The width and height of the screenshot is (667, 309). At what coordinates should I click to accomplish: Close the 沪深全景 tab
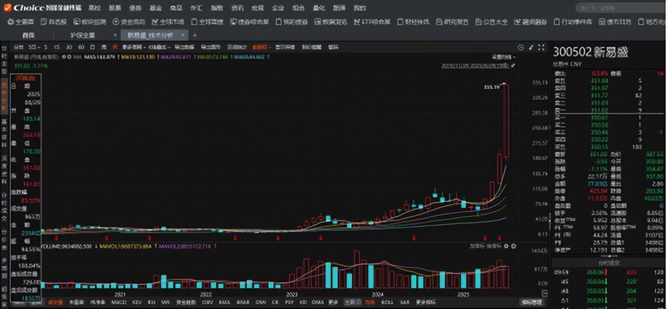point(115,35)
